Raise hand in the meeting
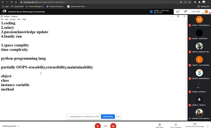 coord(160,125)
